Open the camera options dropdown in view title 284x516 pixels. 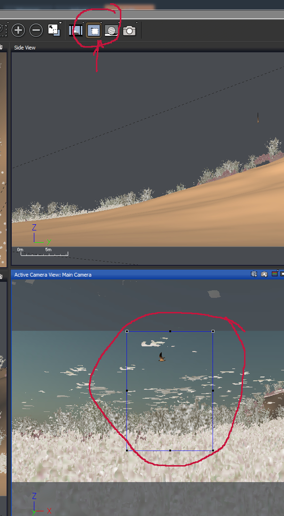(264, 274)
